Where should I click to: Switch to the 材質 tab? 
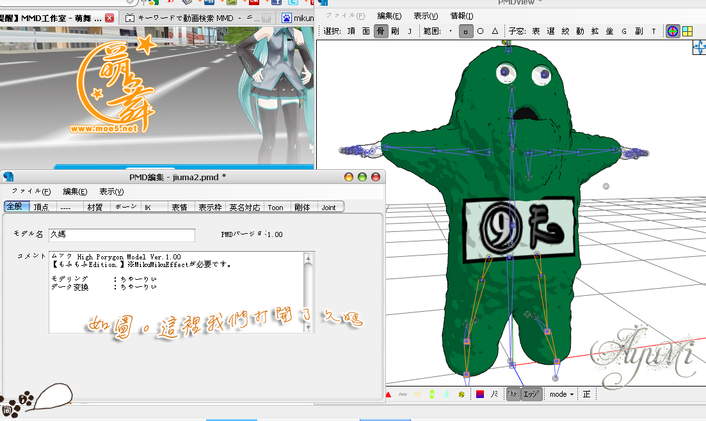point(95,207)
